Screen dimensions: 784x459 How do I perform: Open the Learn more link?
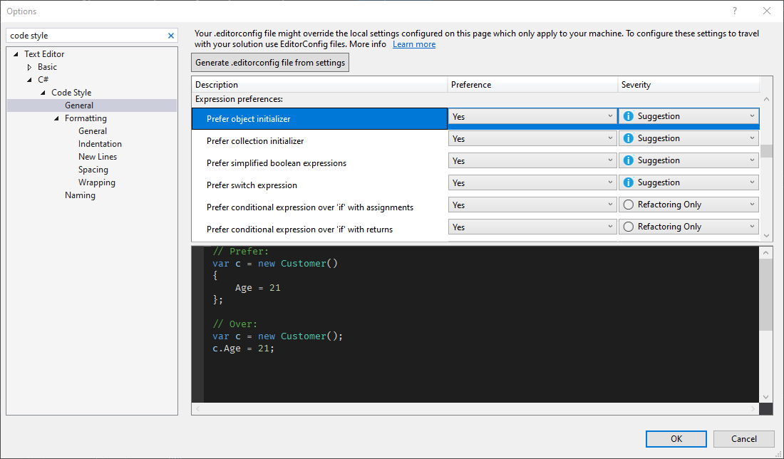[x=413, y=43]
